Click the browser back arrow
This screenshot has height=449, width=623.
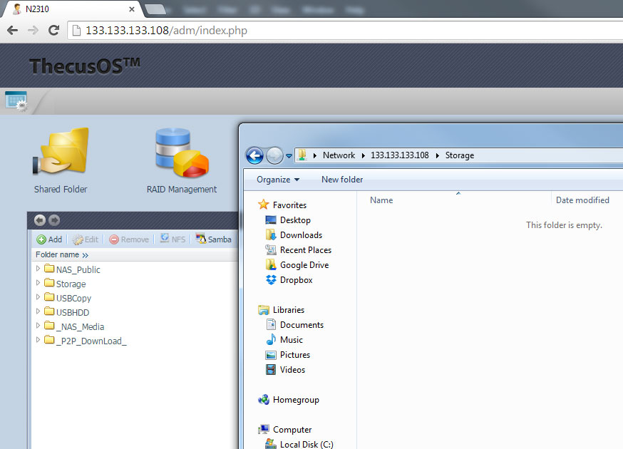[13, 31]
